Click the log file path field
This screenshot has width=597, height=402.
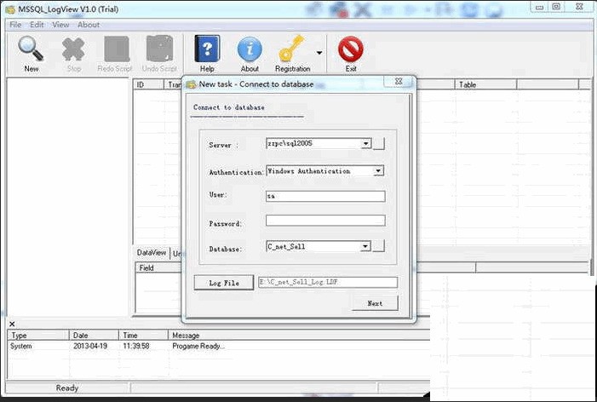328,282
